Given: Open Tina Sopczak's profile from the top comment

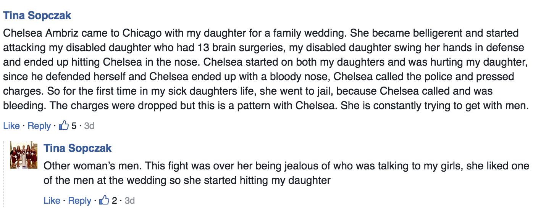Looking at the screenshot, I should click(37, 16).
